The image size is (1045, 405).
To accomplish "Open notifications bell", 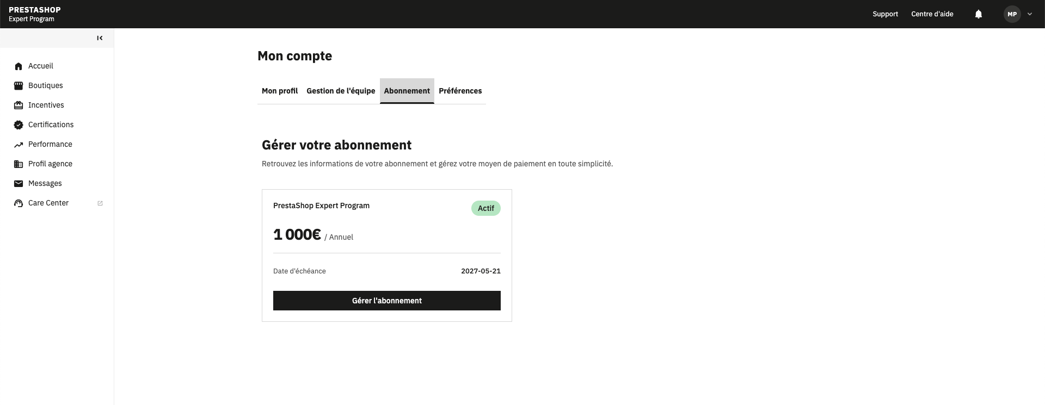I will (979, 14).
